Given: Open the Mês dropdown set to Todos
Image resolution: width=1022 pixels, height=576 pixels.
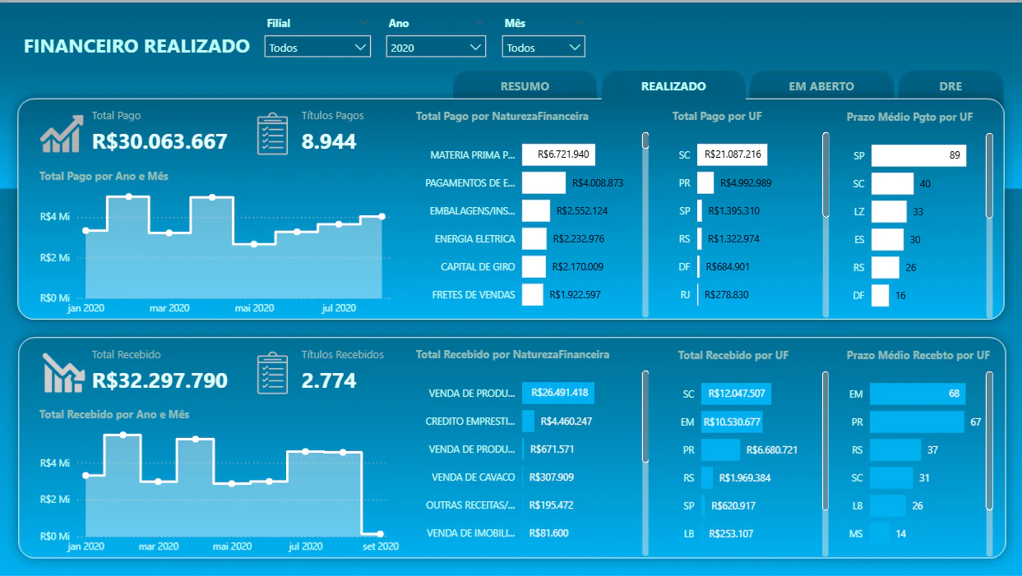Looking at the screenshot, I should [x=543, y=48].
